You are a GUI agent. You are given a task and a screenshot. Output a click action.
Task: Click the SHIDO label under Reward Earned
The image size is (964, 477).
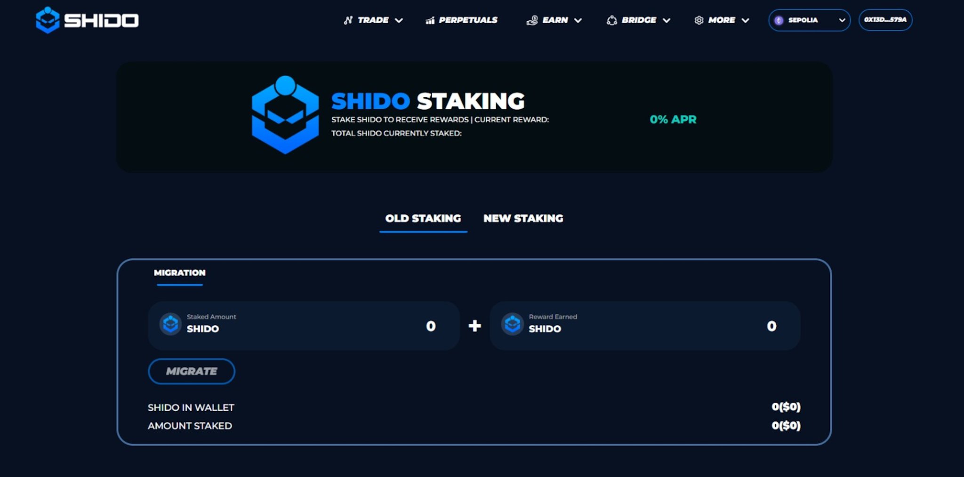coord(545,329)
